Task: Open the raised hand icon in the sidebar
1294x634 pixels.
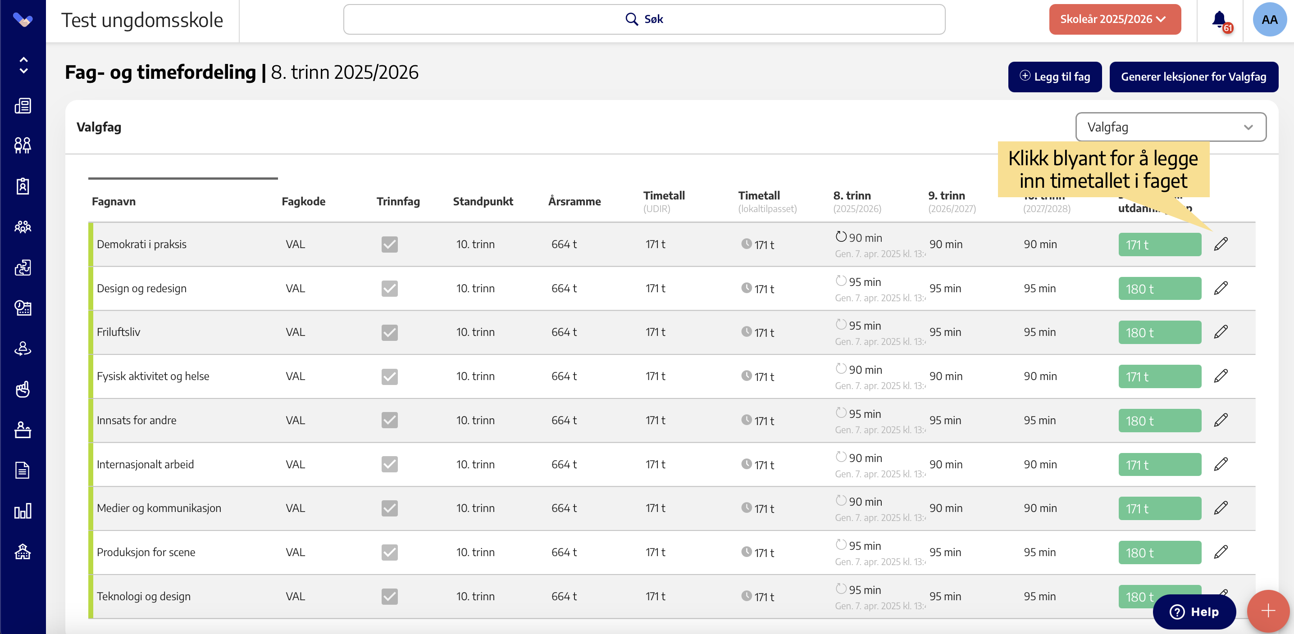Action: [x=23, y=389]
